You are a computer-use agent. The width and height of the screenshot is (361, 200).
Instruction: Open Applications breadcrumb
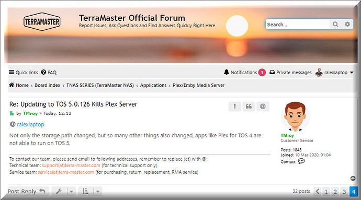point(153,85)
